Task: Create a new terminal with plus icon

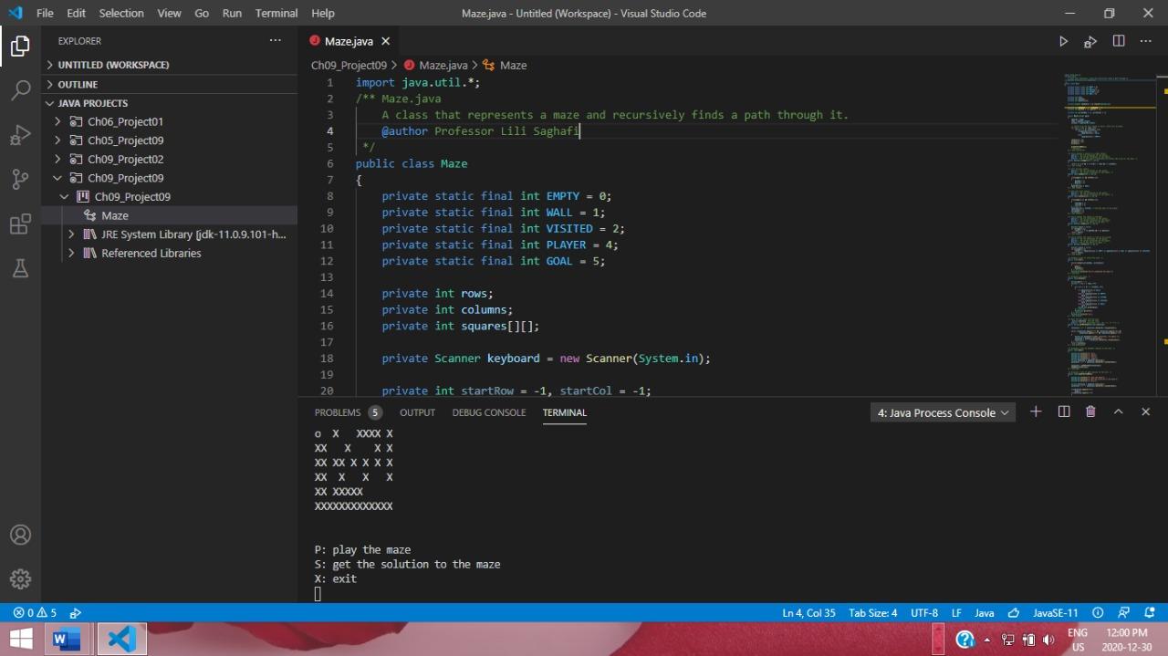Action: (x=1036, y=412)
